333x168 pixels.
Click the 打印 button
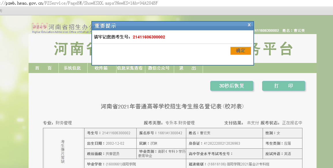tap(283, 86)
